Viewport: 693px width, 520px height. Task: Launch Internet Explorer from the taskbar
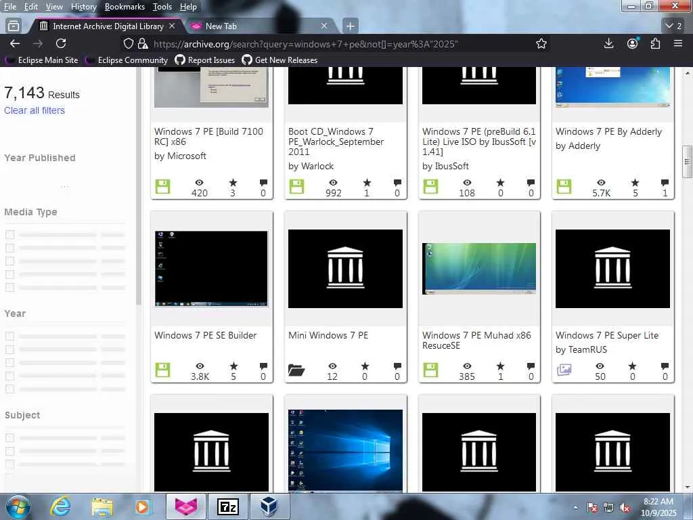click(x=60, y=506)
